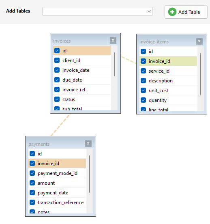Select the transaction_reference field label

click(60, 202)
